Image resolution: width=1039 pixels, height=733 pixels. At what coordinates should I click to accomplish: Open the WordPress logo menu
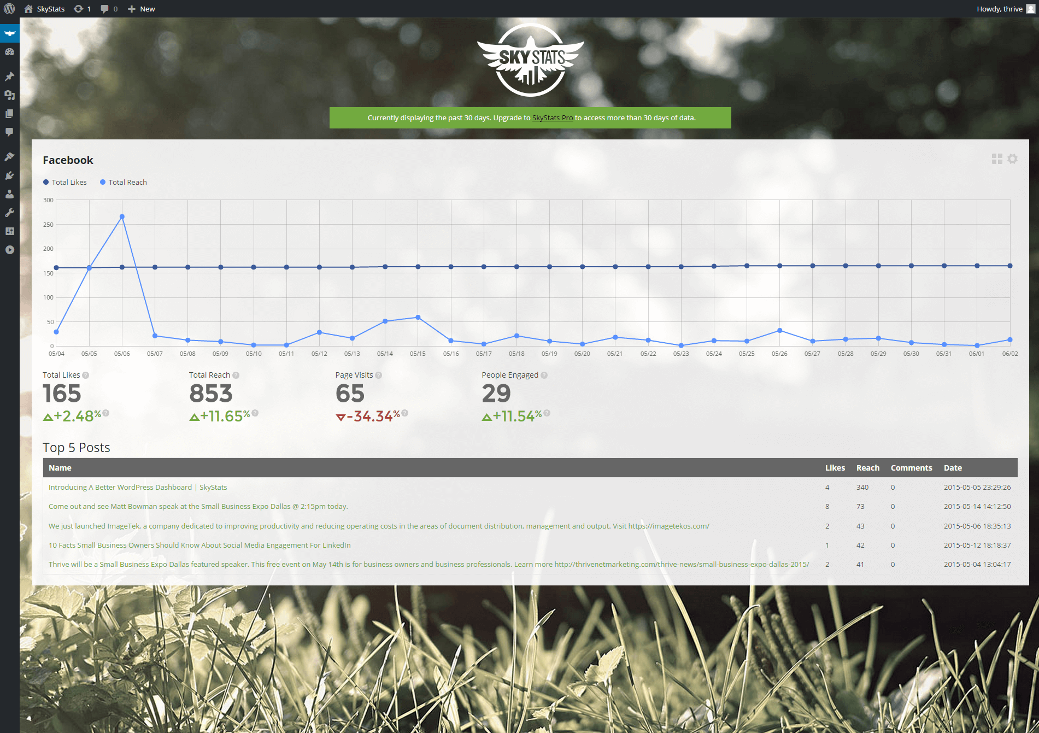point(9,9)
